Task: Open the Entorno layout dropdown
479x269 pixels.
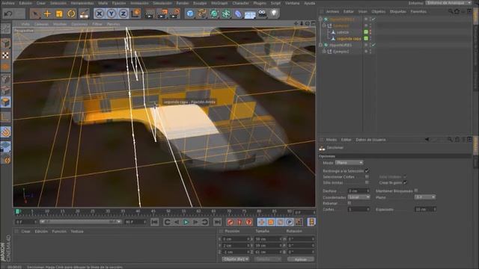Action: (x=448, y=3)
